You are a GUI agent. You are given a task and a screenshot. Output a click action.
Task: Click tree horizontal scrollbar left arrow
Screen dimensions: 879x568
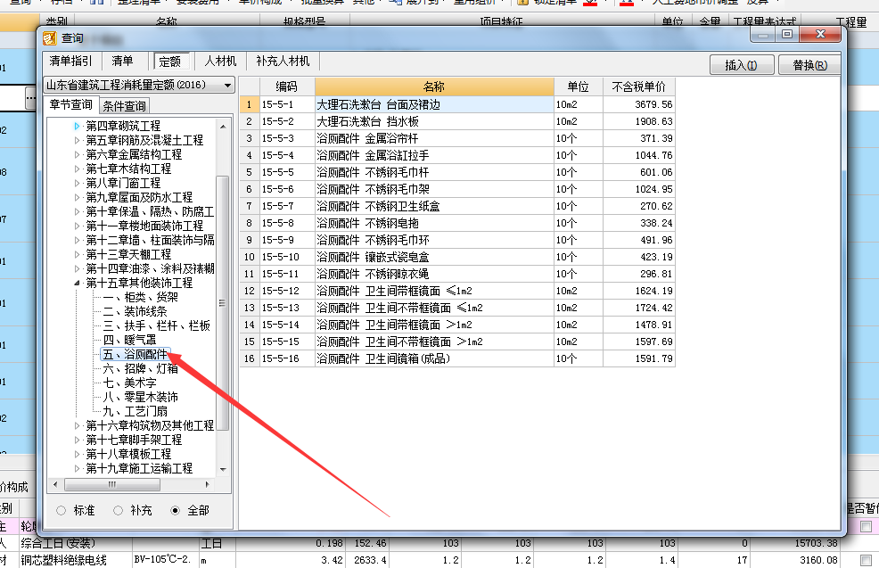click(55, 484)
